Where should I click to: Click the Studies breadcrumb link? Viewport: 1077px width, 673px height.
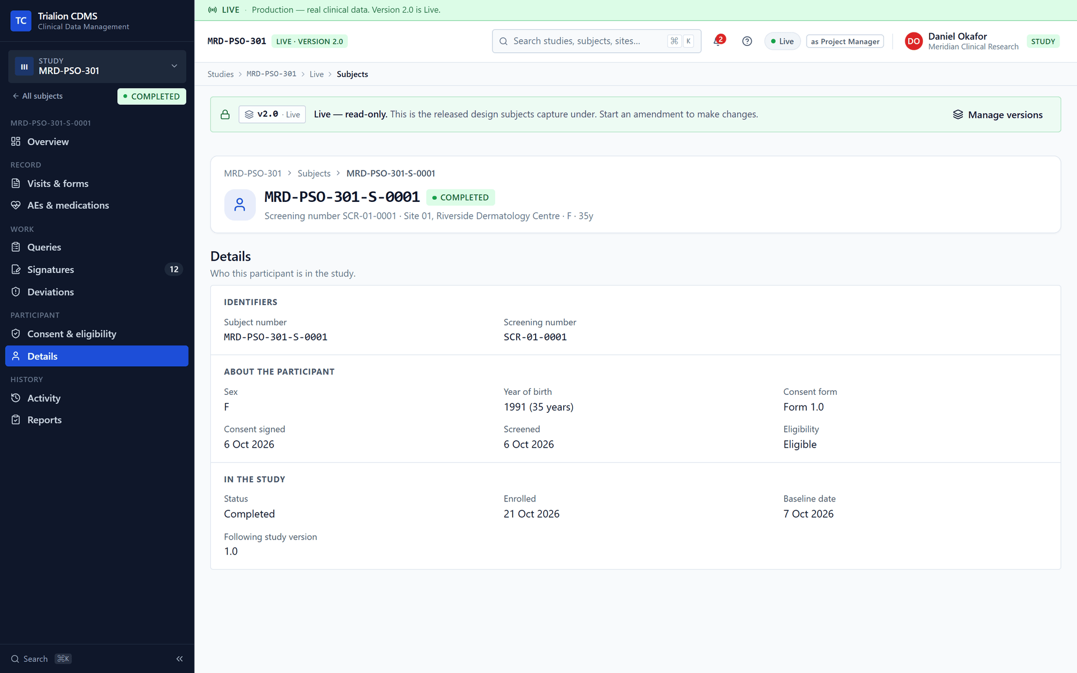tap(220, 74)
